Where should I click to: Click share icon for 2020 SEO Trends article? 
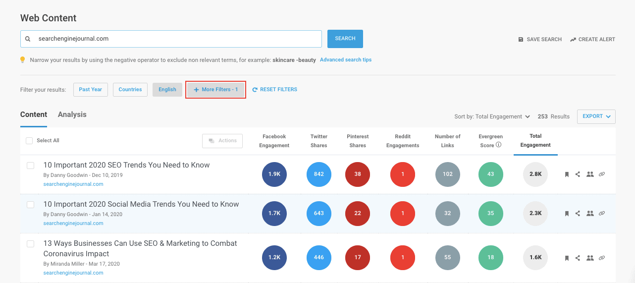(x=578, y=174)
